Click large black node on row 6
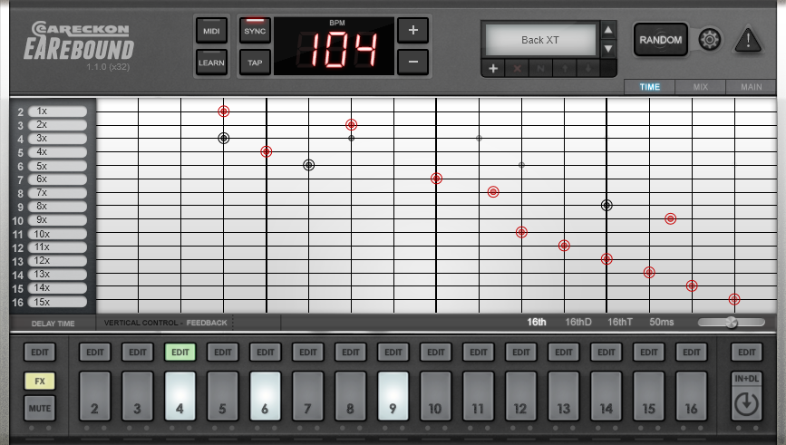Viewport: 786px width, 445px height. [x=309, y=165]
